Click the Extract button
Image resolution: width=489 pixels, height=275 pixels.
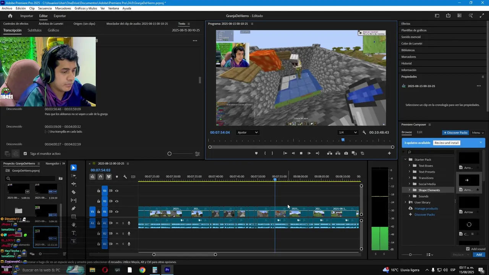click(338, 153)
